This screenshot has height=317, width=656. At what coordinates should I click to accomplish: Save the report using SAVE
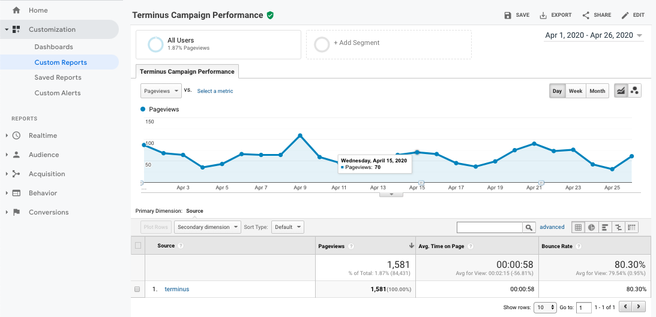517,15
